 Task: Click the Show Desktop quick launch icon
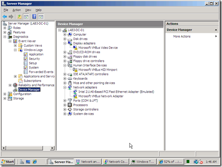[x=28, y=162]
